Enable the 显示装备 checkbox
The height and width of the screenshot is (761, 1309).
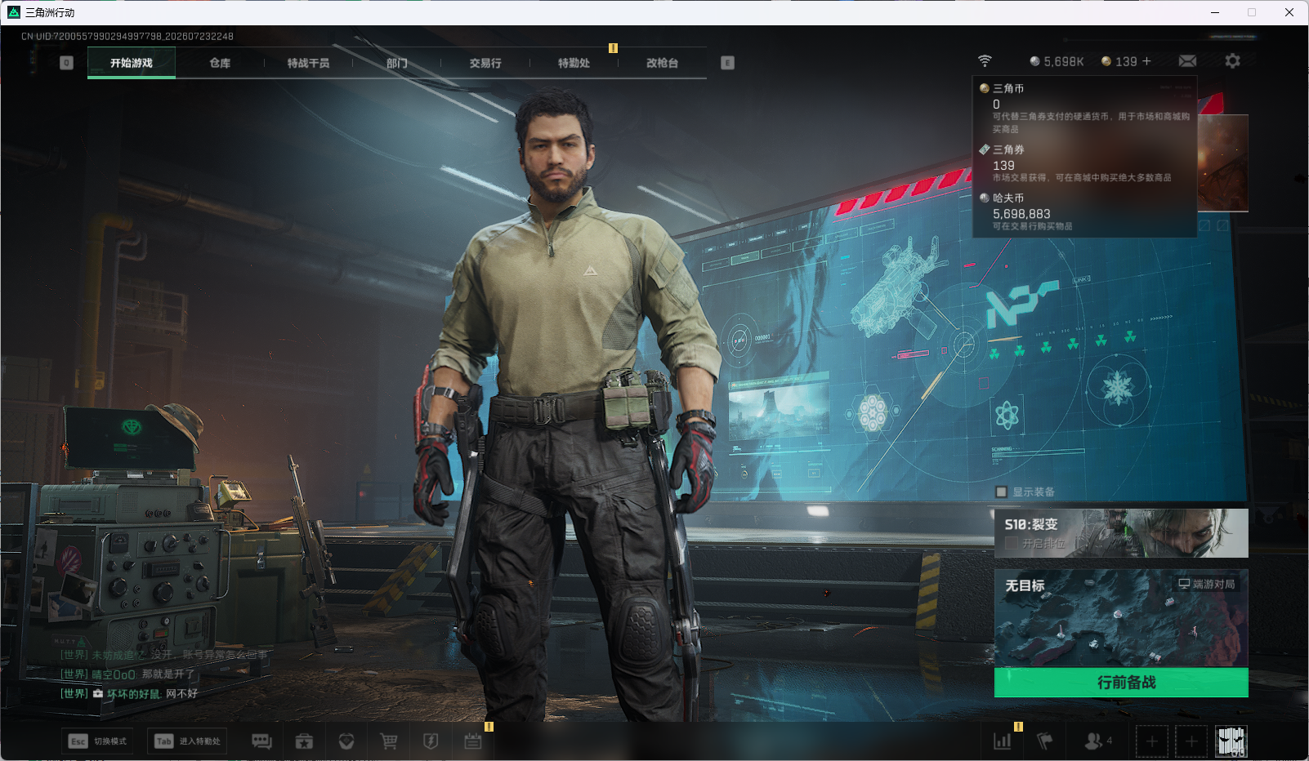pos(1001,492)
